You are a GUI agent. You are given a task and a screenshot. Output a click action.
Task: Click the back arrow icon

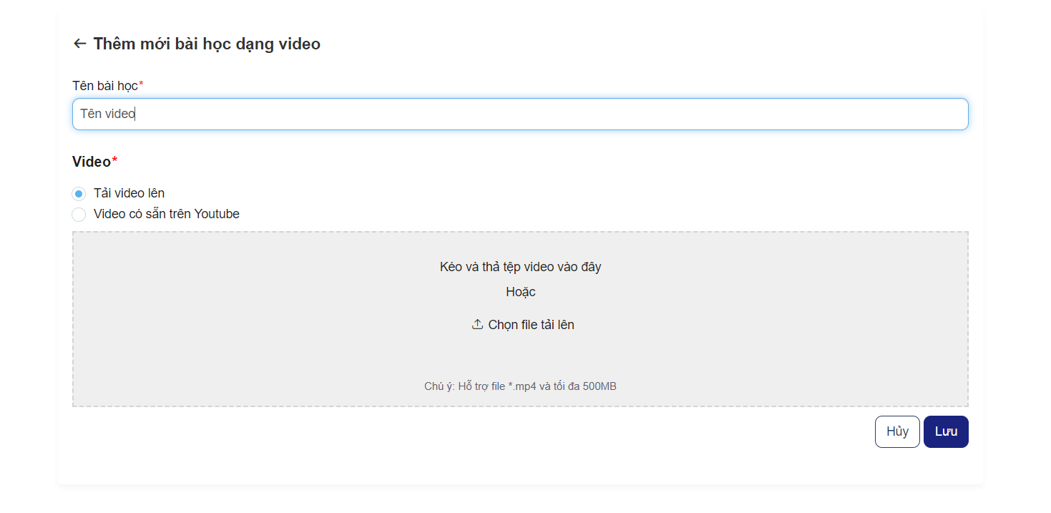[x=79, y=44]
